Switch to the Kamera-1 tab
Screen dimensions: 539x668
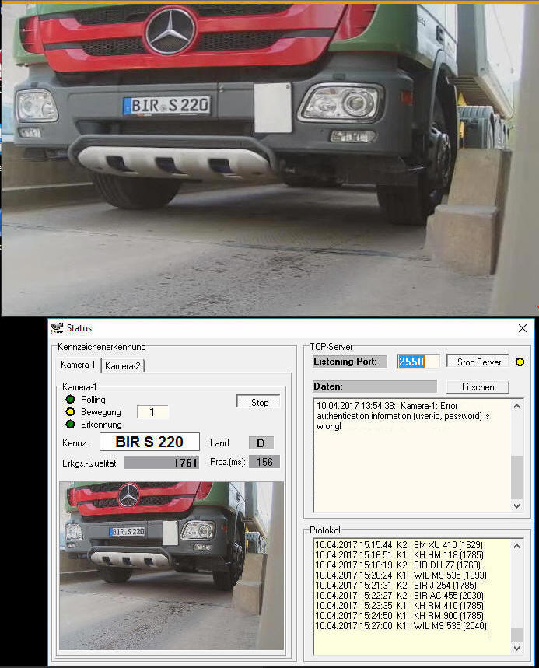tap(78, 365)
